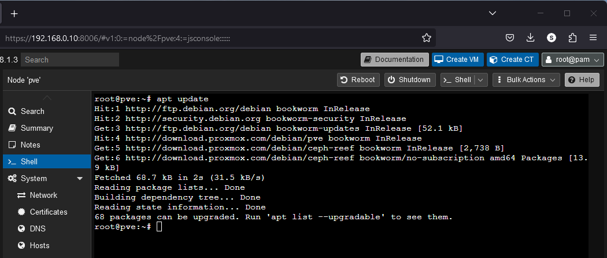
Task: Open the Documentation button
Action: pos(395,60)
